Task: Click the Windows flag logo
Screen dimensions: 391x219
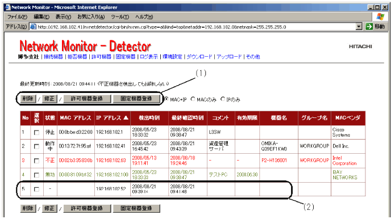Action: coord(380,16)
